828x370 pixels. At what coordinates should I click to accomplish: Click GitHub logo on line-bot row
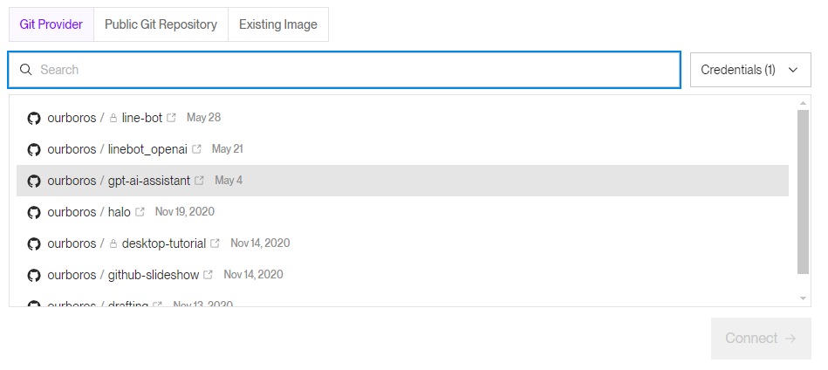pyautogui.click(x=34, y=118)
